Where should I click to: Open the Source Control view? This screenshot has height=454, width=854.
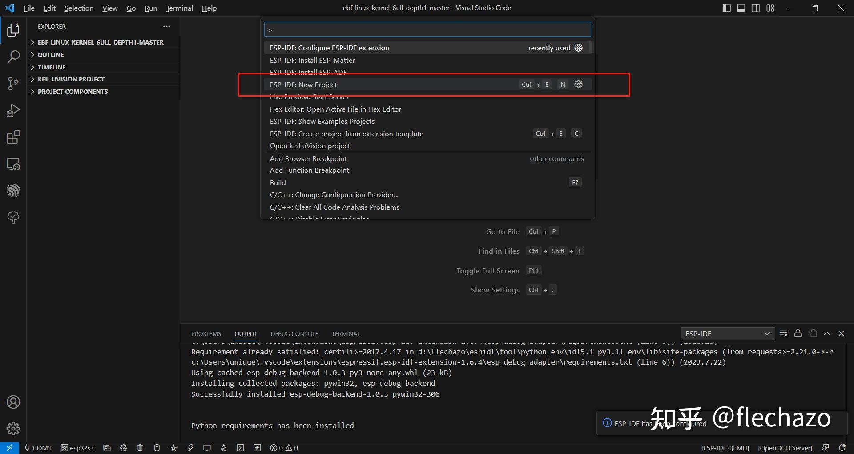(13, 84)
